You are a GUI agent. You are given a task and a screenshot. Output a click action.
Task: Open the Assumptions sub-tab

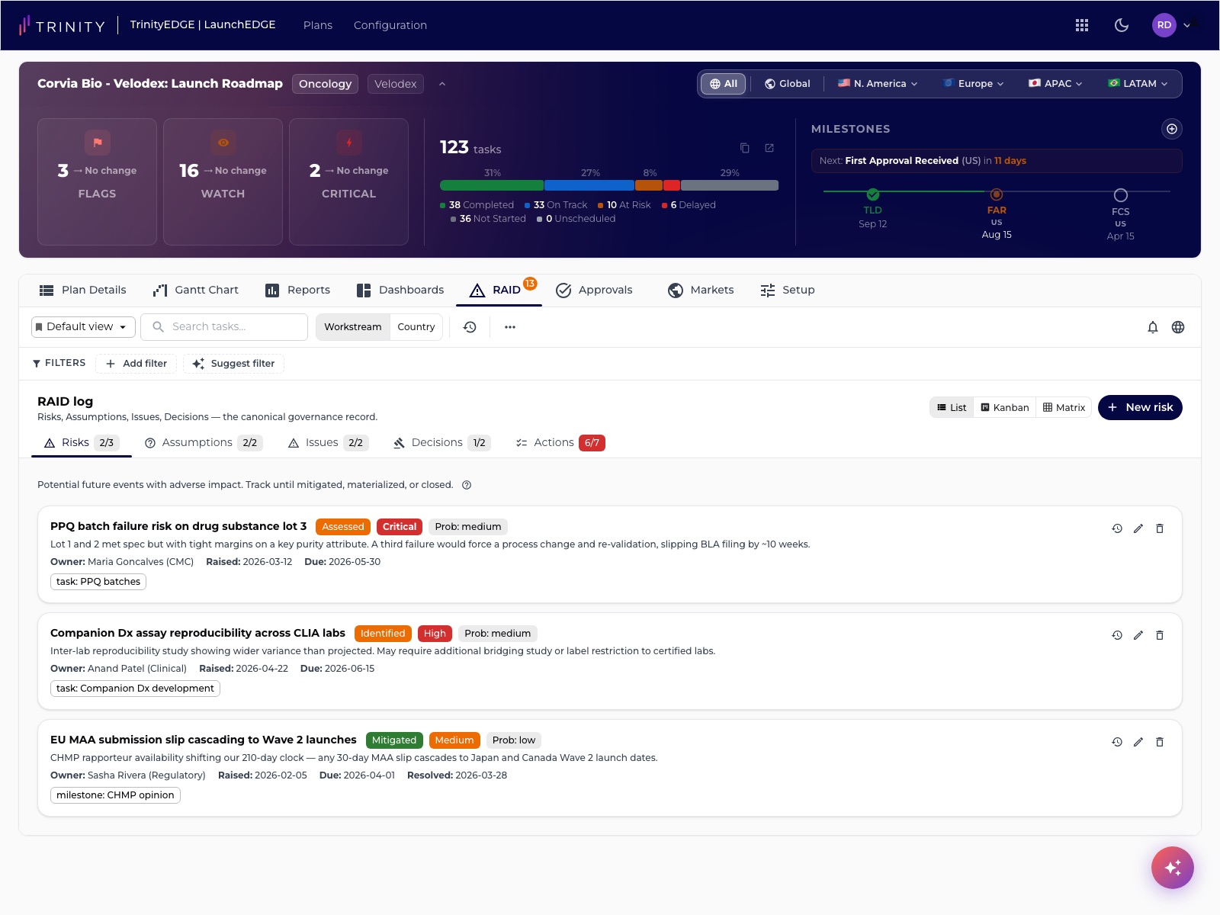point(204,442)
